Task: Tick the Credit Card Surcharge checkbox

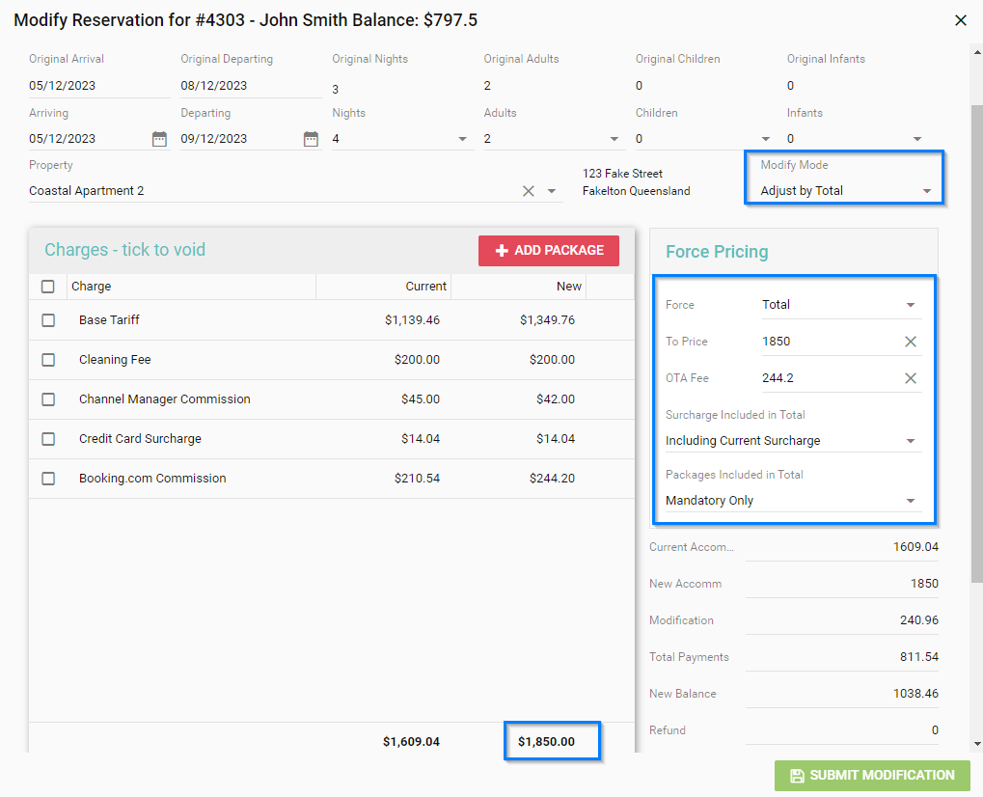Action: click(48, 439)
